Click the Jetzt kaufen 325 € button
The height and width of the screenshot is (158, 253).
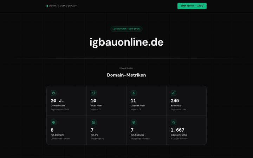(192, 6)
